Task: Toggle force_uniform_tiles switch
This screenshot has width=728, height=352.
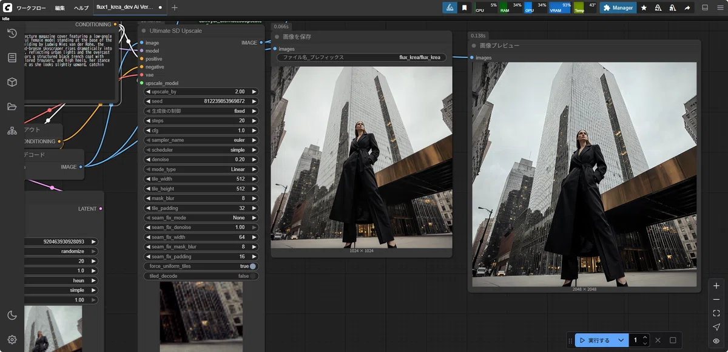Action: click(x=252, y=266)
